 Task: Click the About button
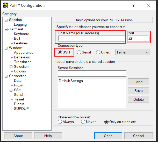[x=18, y=136]
